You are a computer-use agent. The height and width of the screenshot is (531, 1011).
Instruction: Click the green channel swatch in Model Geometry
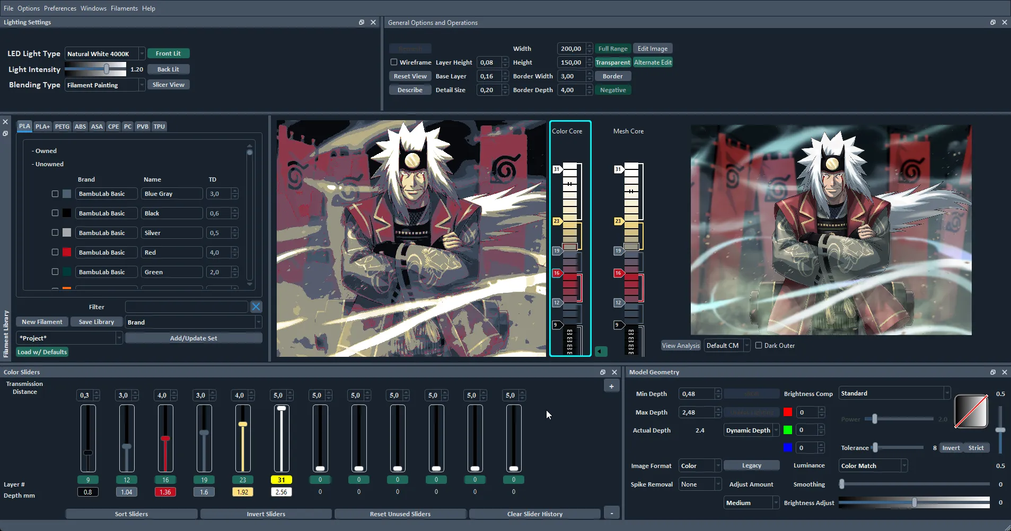(788, 430)
